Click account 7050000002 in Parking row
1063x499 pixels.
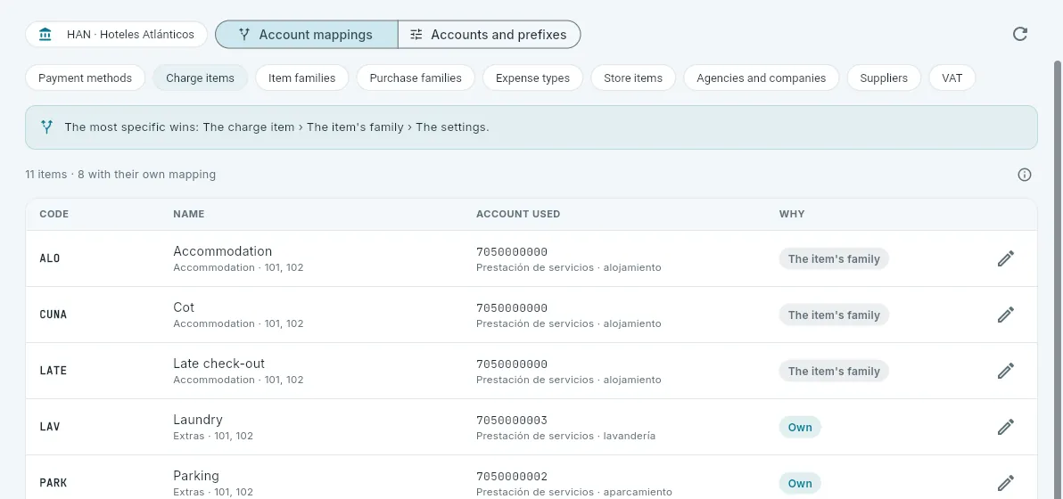512,477
